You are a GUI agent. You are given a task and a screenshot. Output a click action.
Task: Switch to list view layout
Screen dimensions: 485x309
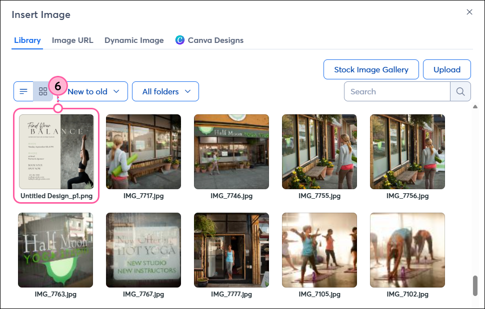23,91
